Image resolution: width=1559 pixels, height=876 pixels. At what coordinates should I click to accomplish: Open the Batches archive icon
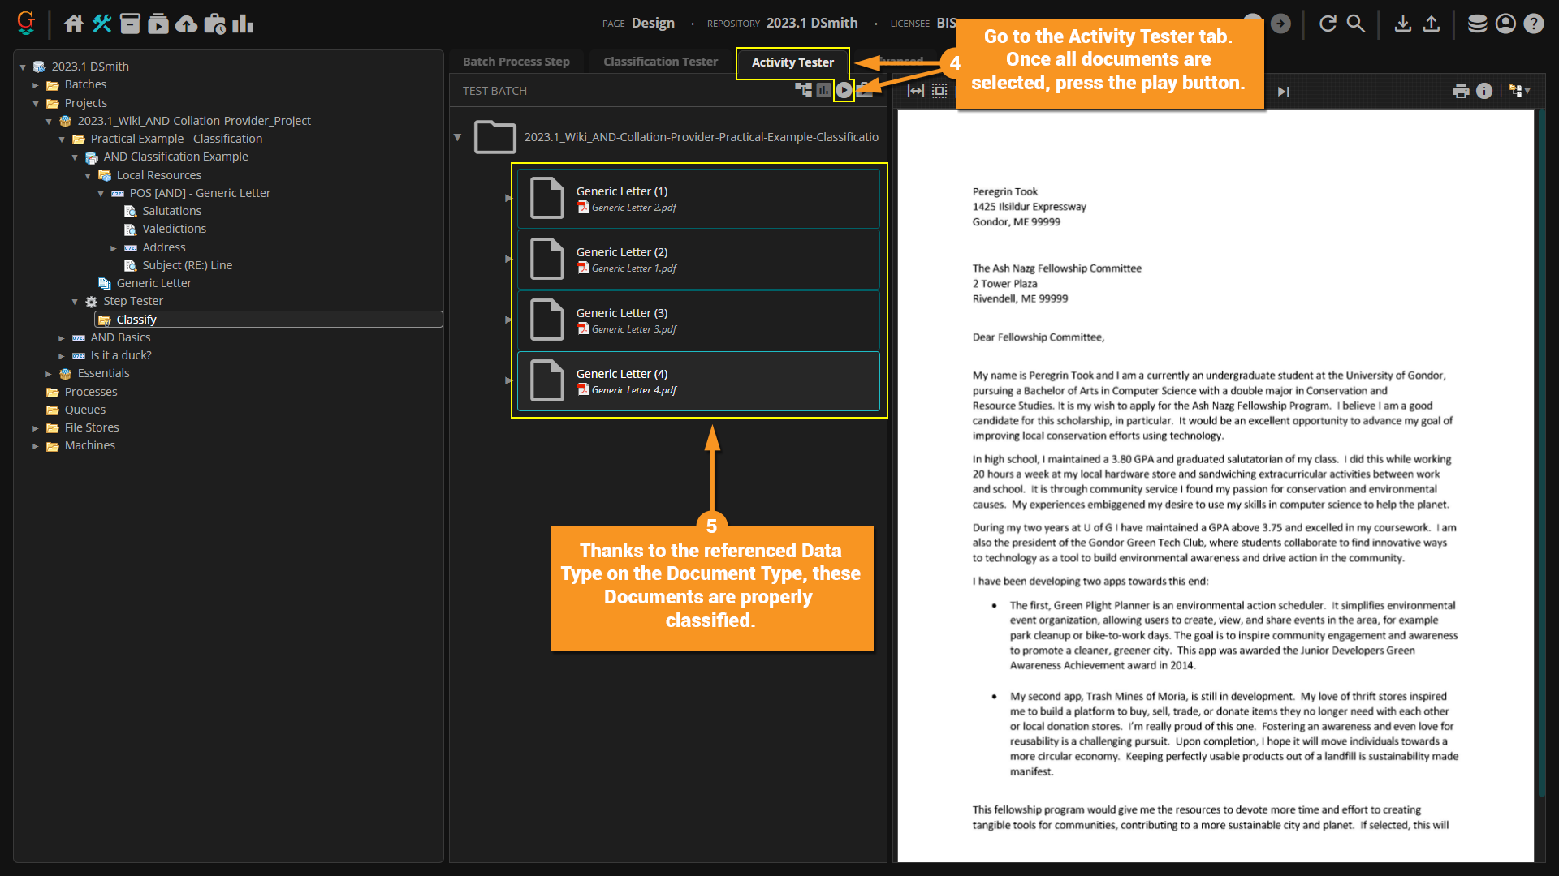130,24
